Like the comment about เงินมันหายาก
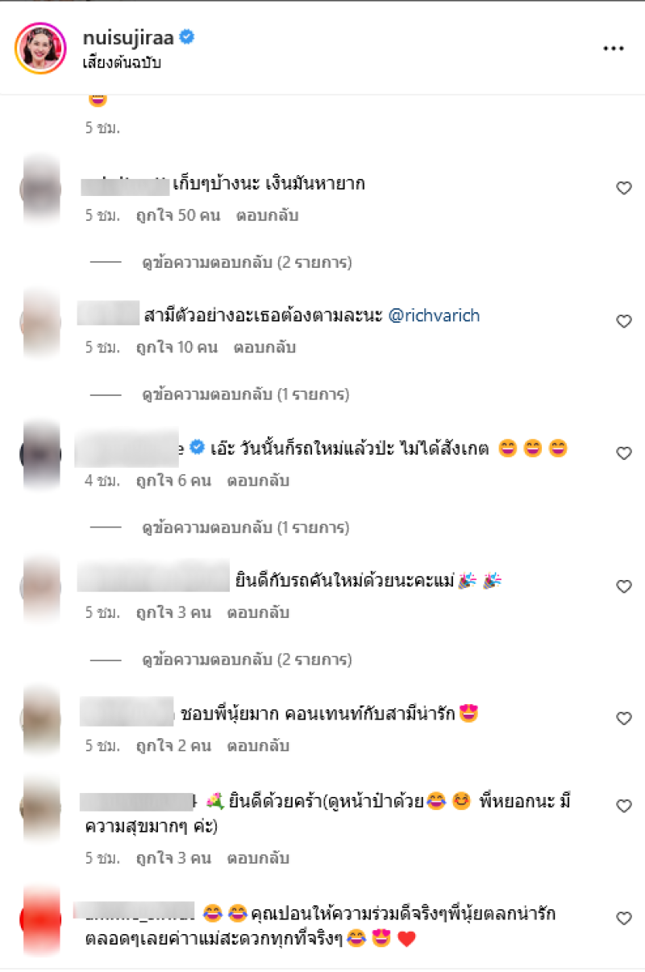 [623, 188]
